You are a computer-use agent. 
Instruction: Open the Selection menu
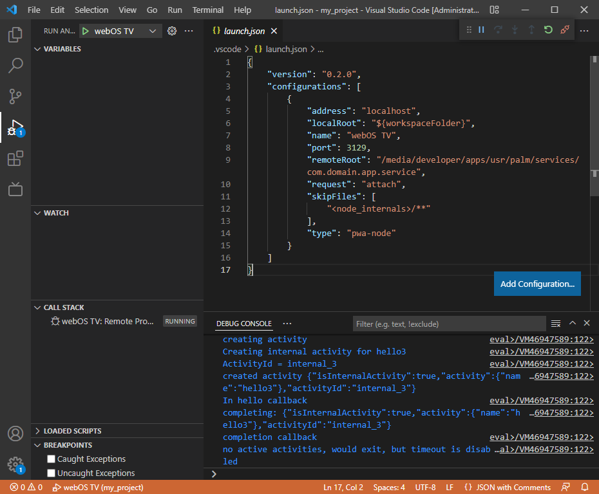pyautogui.click(x=91, y=10)
